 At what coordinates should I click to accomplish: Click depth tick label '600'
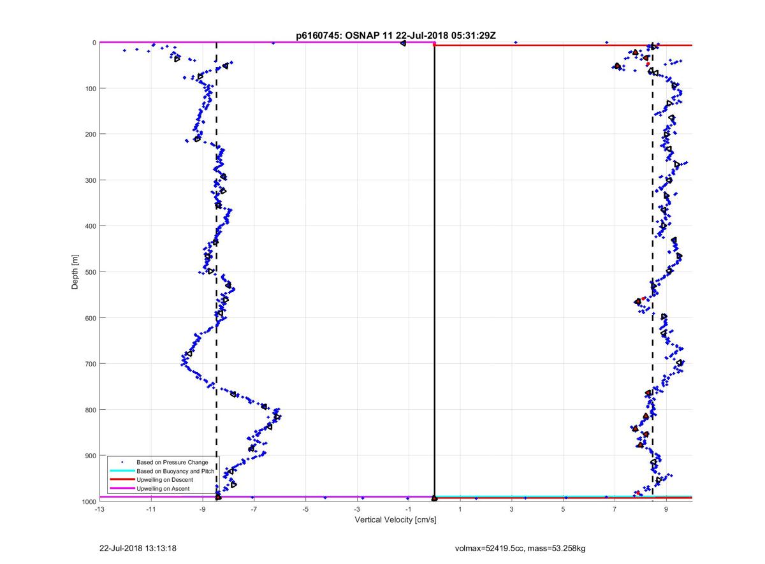click(90, 317)
